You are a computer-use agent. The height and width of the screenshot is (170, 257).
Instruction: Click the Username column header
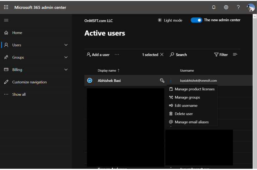coord(187,71)
